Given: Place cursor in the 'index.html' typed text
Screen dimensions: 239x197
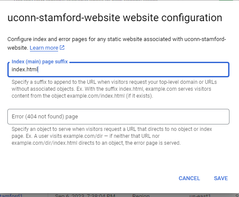Looking at the screenshot, I should (x=25, y=70).
